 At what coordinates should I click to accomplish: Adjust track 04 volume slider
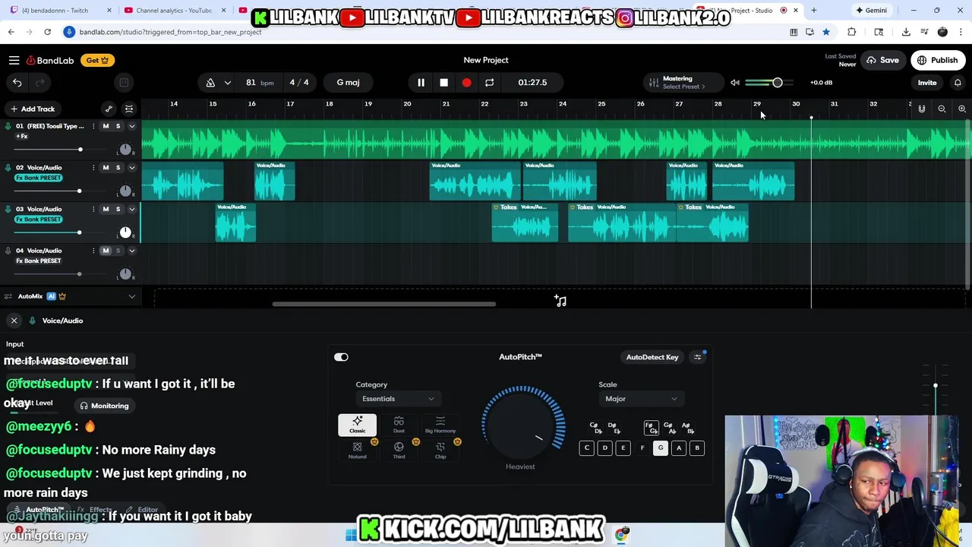pos(59,274)
